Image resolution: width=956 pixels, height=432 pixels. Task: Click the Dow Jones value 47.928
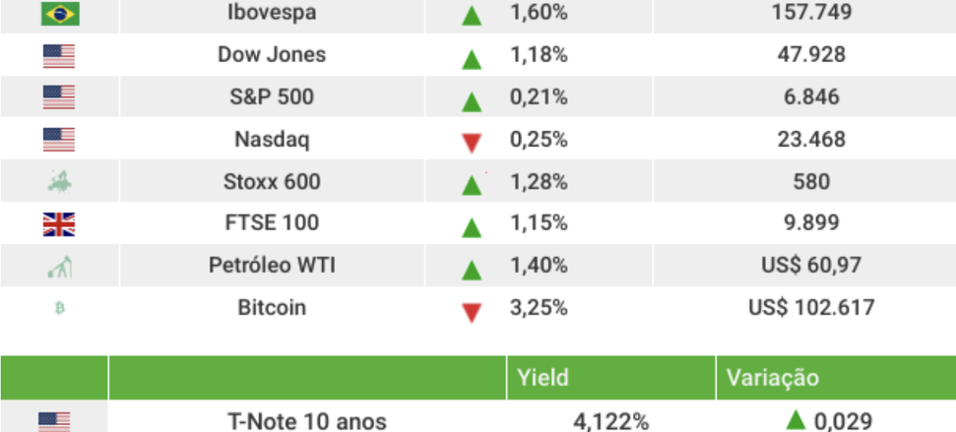point(810,55)
